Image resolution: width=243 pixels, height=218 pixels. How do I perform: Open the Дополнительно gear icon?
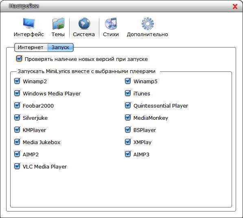[147, 24]
